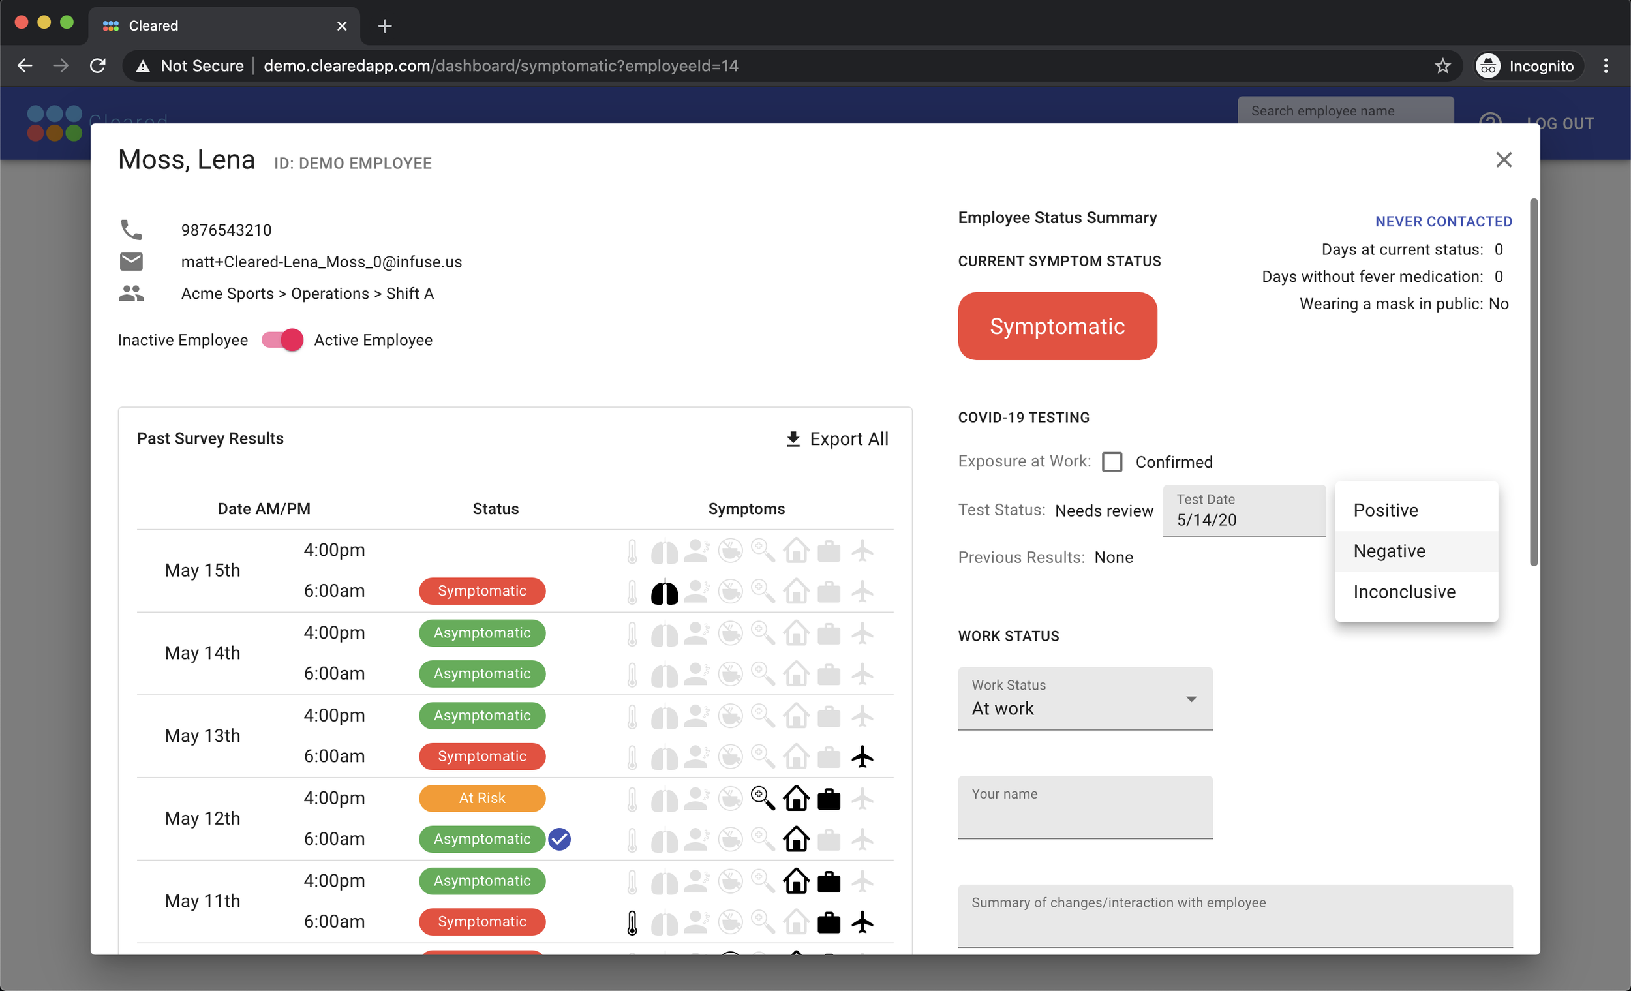
Task: Click the airplane icon in May 13th 6:00am row
Action: 862,757
